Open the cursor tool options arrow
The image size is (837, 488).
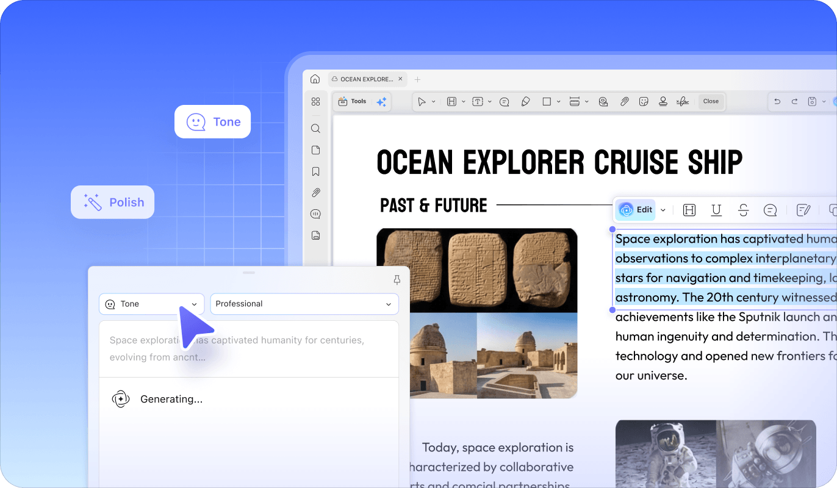click(x=434, y=102)
